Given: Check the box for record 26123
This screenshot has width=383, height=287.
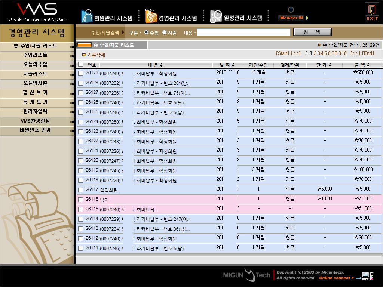Looking at the screenshot, I should pos(81,132).
